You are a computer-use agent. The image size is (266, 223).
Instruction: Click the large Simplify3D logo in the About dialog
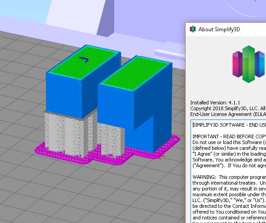(249, 64)
